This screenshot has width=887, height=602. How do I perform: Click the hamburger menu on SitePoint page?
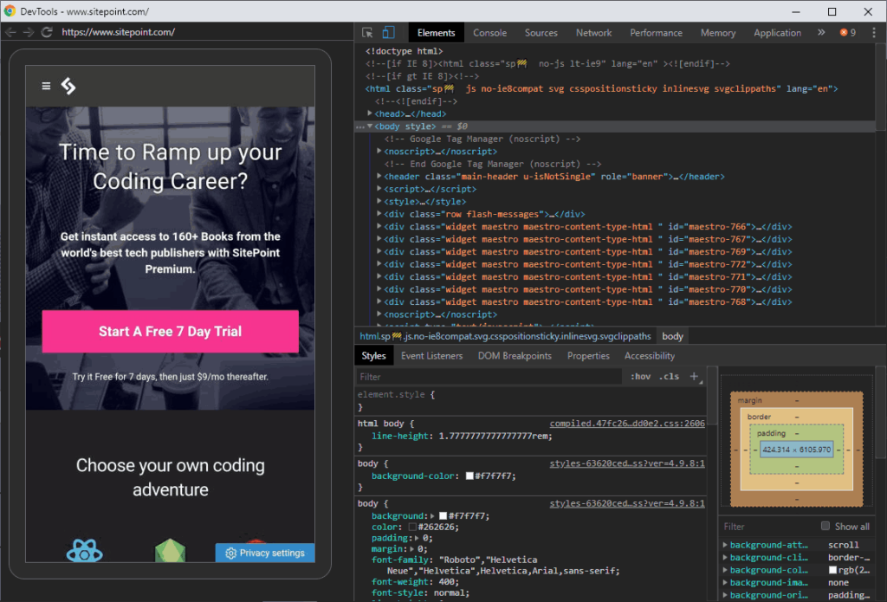point(46,86)
